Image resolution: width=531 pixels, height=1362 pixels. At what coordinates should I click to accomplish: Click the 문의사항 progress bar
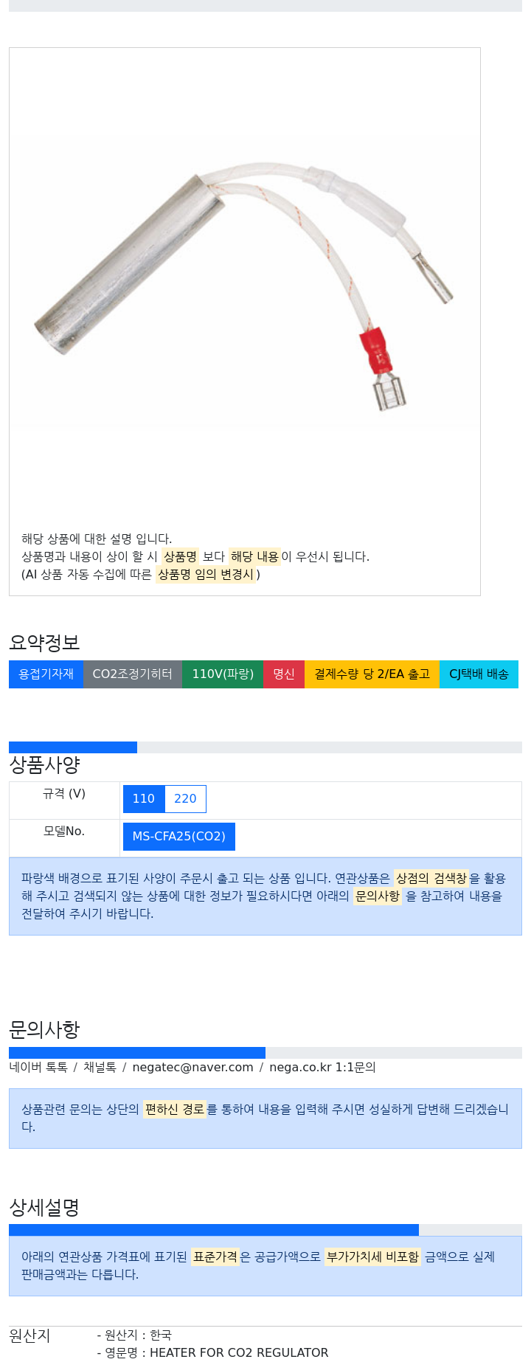[265, 1053]
